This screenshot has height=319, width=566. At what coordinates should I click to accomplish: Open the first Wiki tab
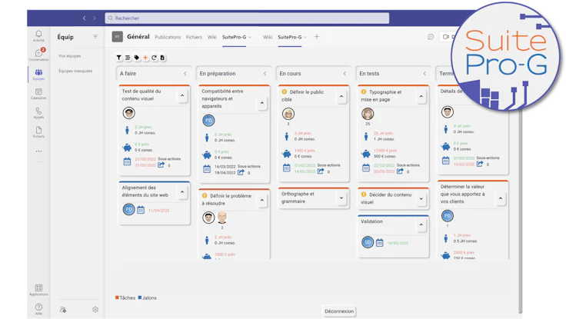coord(212,37)
